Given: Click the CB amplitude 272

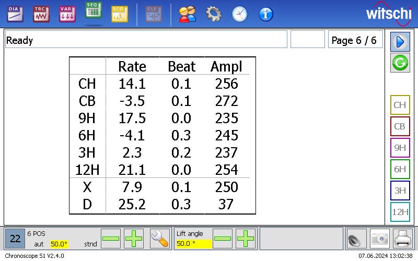Looking at the screenshot, I should pos(226,101).
